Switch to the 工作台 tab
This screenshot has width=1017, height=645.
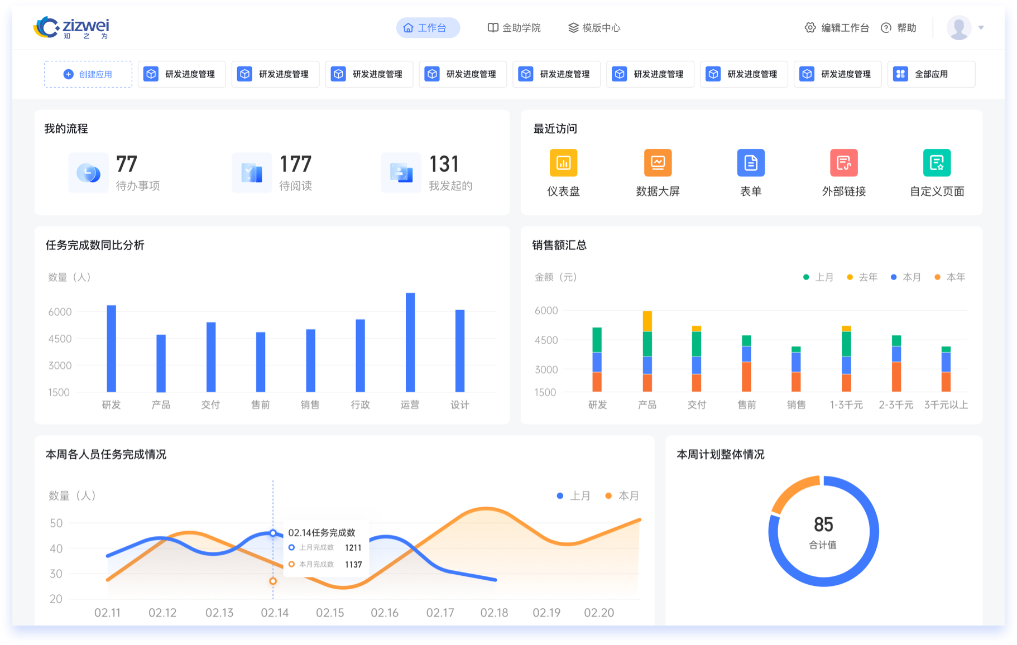click(x=428, y=28)
